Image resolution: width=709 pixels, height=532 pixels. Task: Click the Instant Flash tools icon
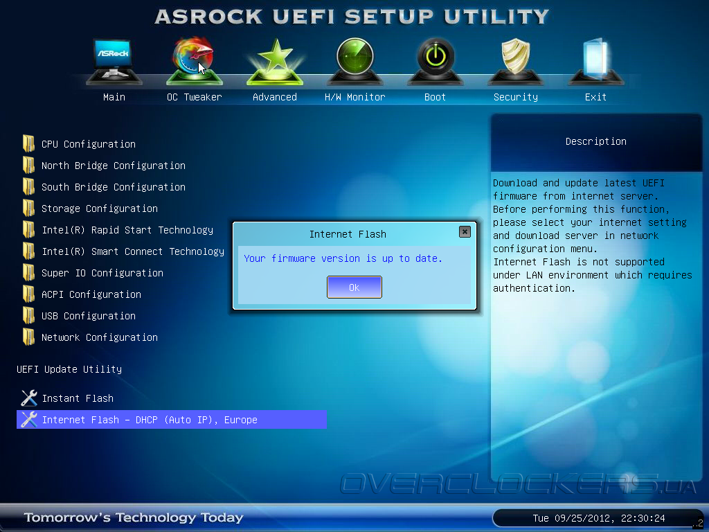tap(29, 398)
